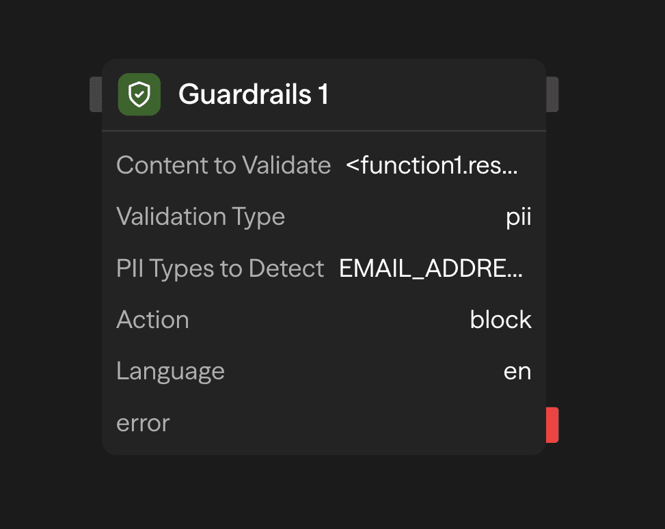665x529 pixels.
Task: Click the partially visible node edge on the left
Action: pos(96,95)
